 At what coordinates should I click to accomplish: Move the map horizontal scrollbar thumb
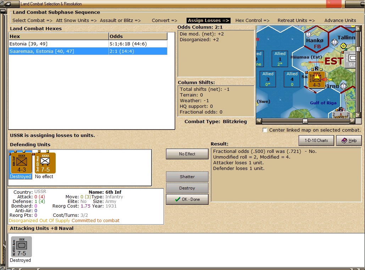[305, 121]
